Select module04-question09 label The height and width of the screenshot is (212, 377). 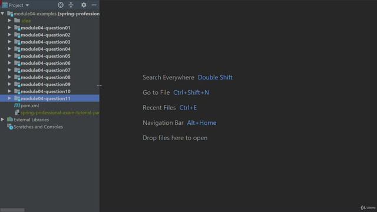coord(45,84)
